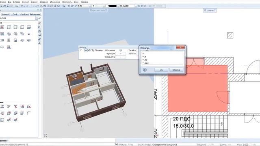Click the round info icon in the Площадь dialog
Image resolution: width=260 pixels, height=146 pixels.
pos(145,70)
